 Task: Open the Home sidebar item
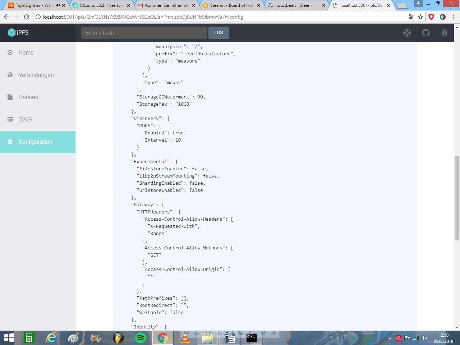coord(38,52)
